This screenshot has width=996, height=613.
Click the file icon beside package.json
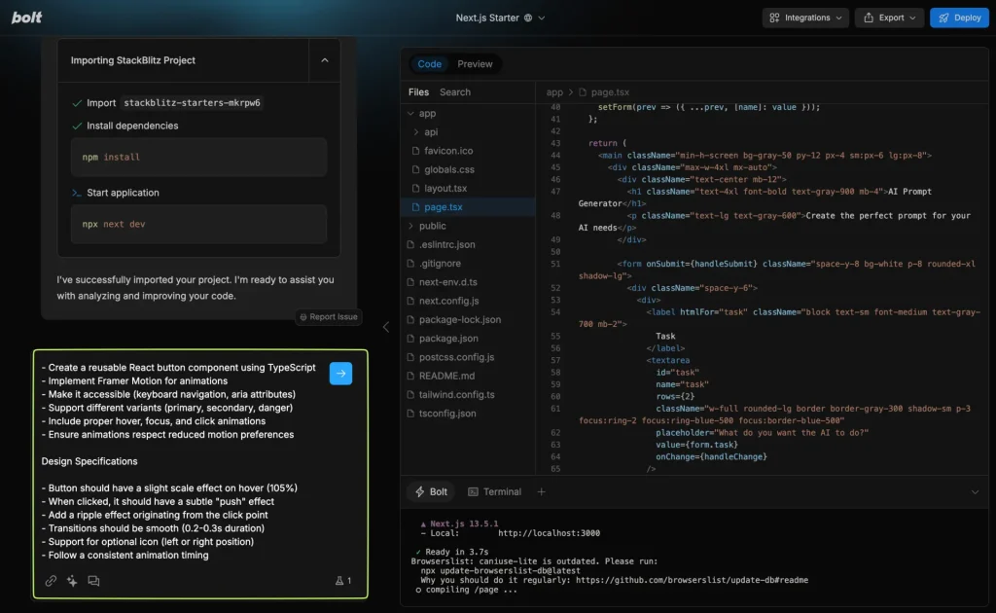pyautogui.click(x=410, y=339)
